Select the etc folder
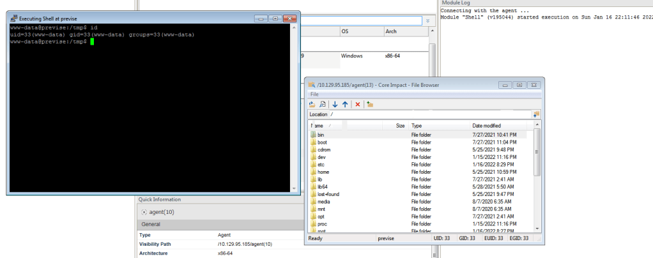Viewport: 653px width, 258px height. 321,165
